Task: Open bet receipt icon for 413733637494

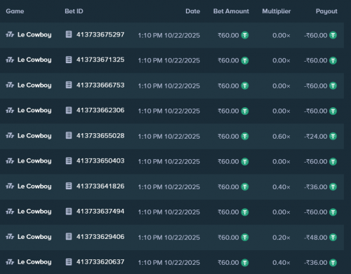Action: 69,212
